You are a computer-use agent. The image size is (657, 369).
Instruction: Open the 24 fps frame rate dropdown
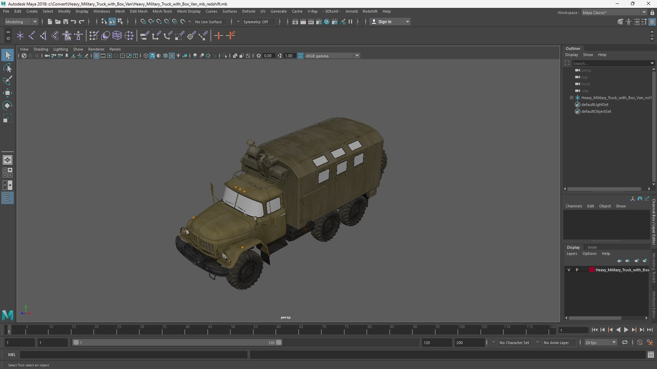tap(601, 342)
